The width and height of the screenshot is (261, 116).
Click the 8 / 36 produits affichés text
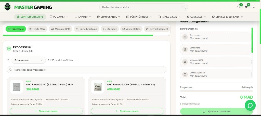click(x=60, y=60)
